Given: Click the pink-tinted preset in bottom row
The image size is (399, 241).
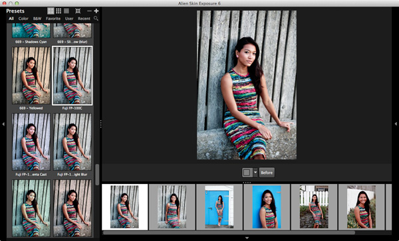Looking at the screenshot, I should (x=72, y=208).
